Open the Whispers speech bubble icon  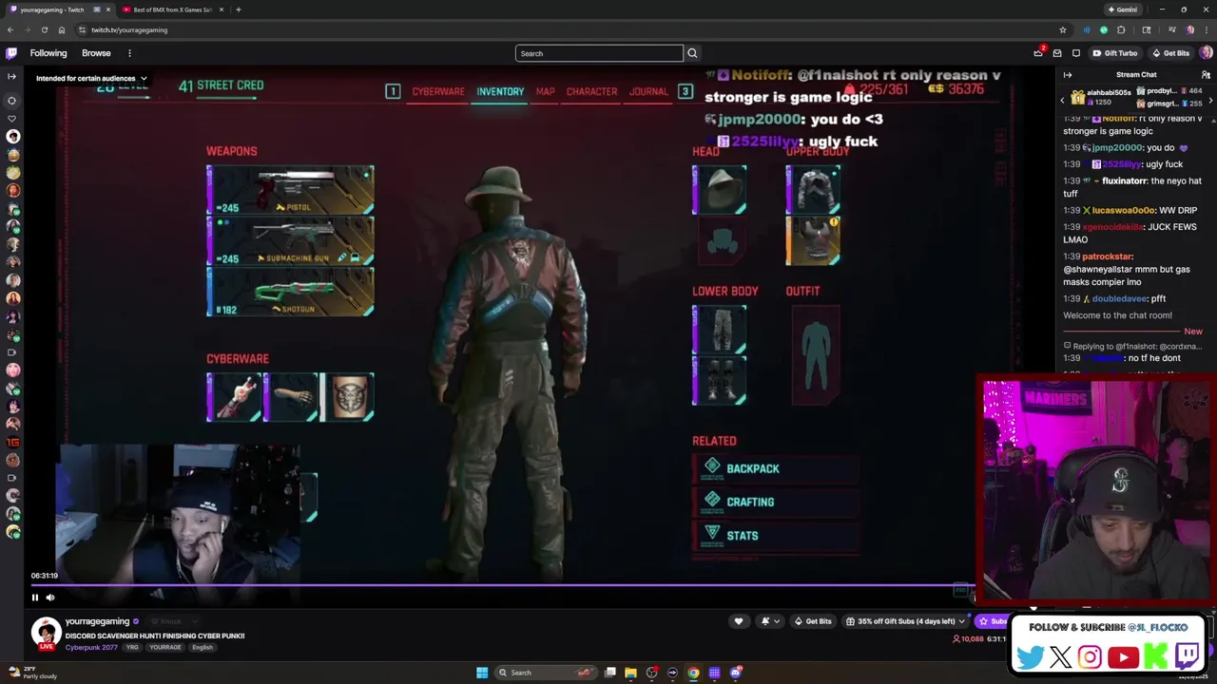1076,53
